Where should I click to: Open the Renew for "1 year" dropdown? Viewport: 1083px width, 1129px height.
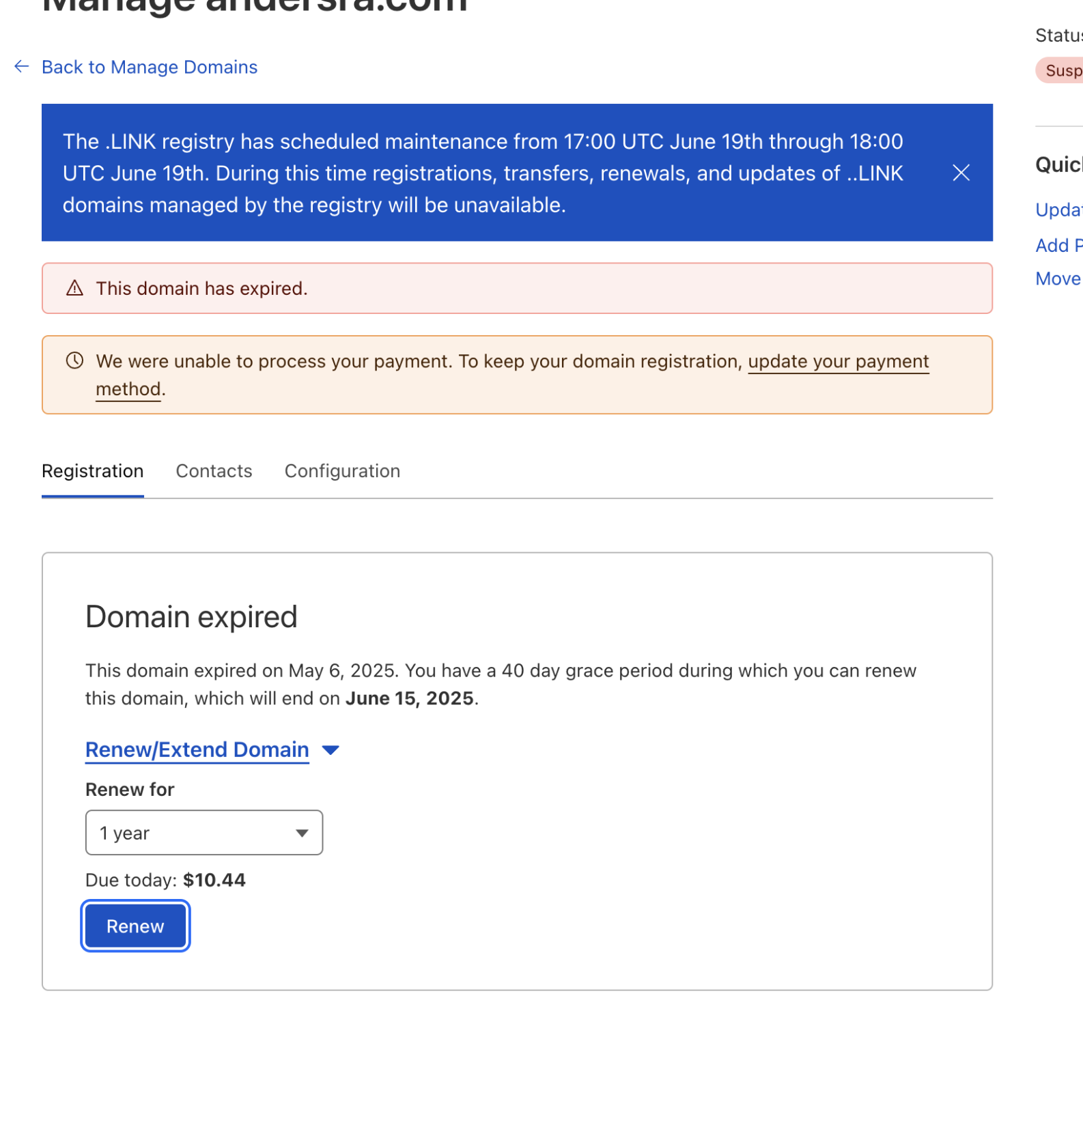coord(203,833)
